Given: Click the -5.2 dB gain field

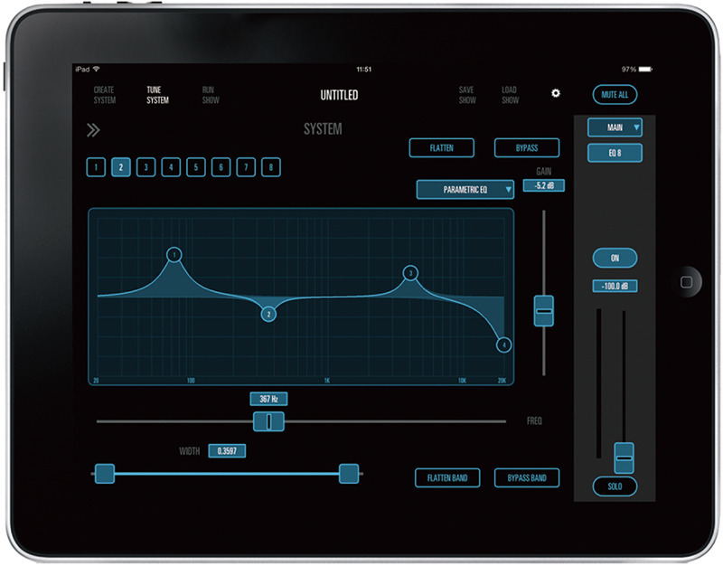Looking at the screenshot, I should 544,185.
